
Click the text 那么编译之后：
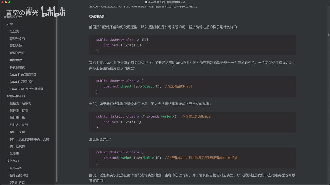[x=100, y=140]
